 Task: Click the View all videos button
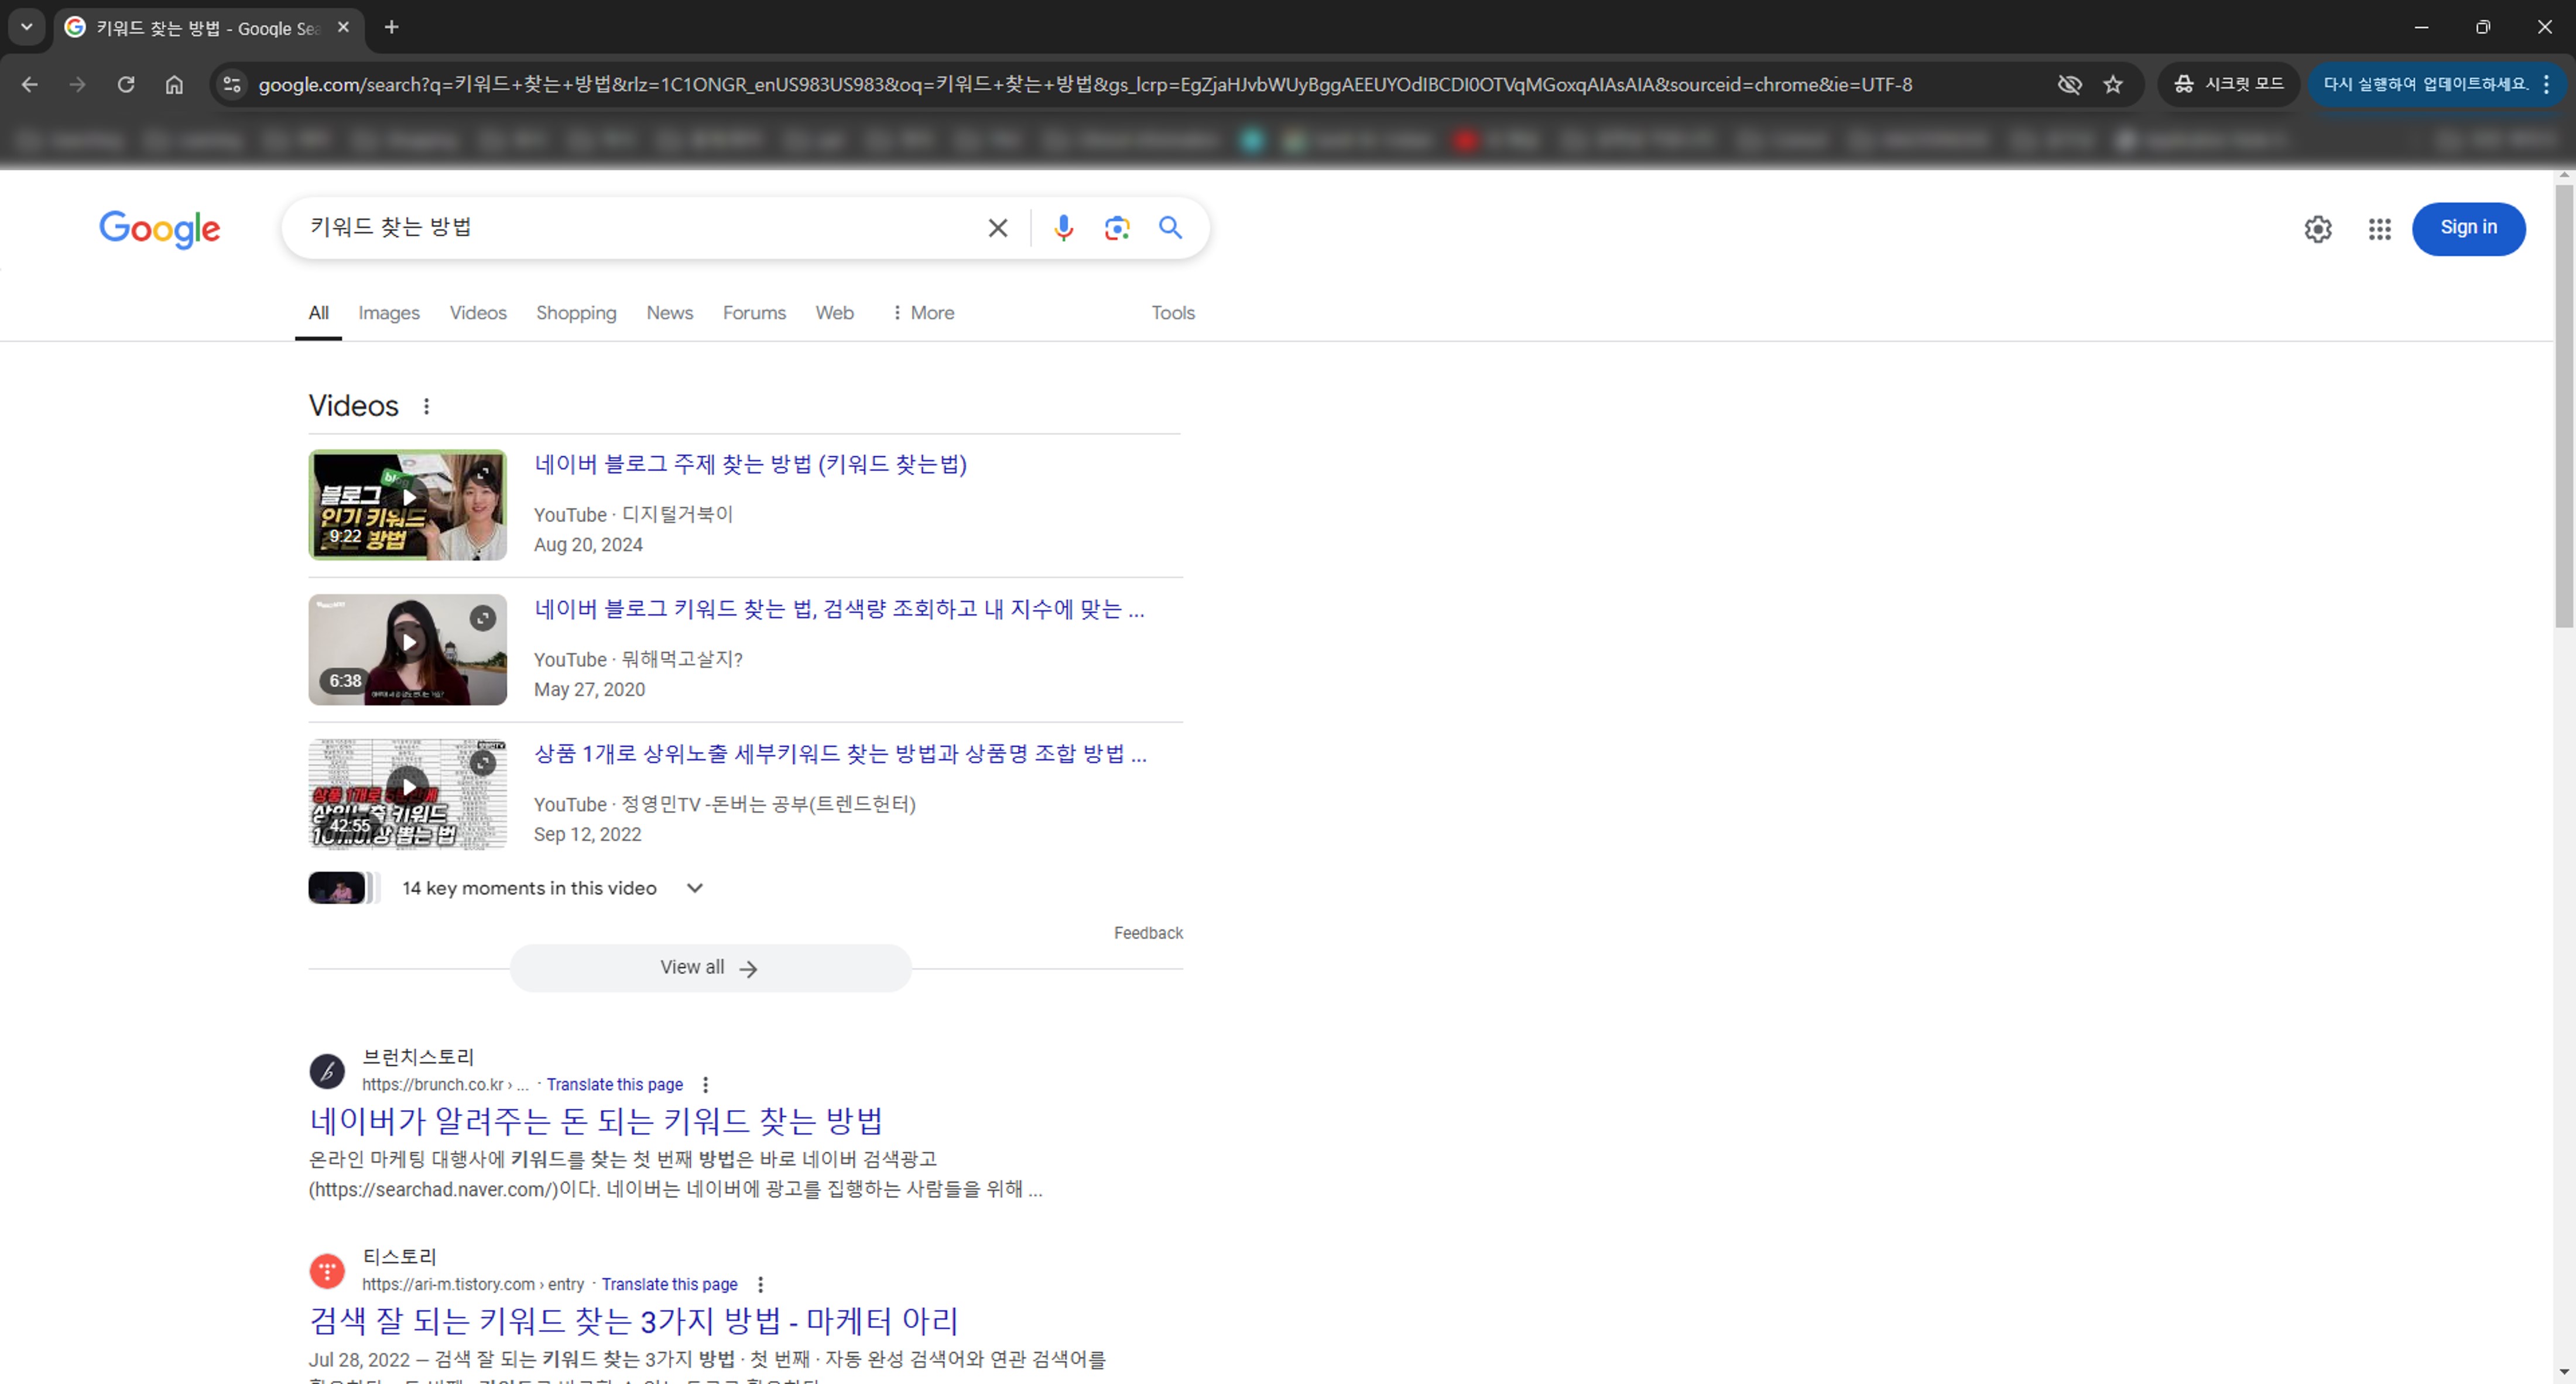coord(709,967)
